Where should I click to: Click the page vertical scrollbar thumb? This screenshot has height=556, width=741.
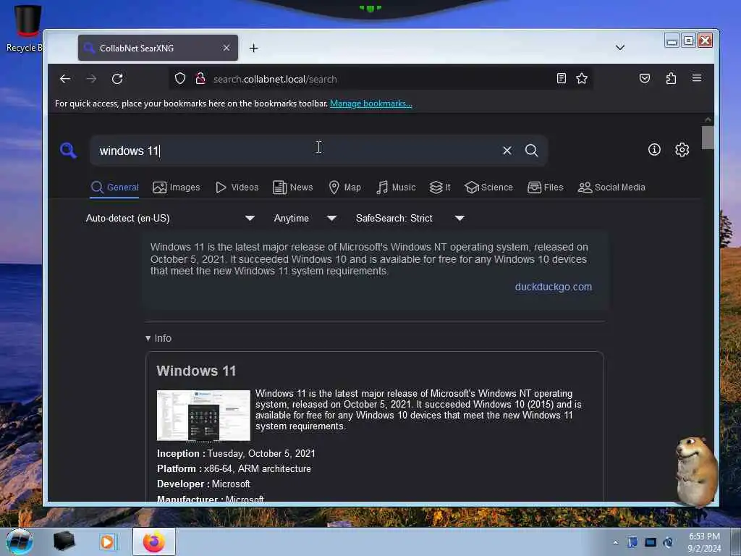click(708, 138)
